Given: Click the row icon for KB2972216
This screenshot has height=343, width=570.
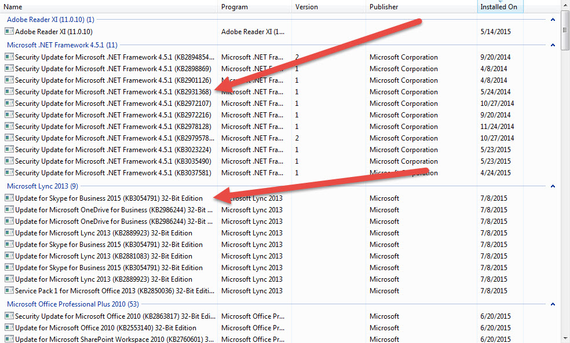Looking at the screenshot, I should pyautogui.click(x=9, y=115).
